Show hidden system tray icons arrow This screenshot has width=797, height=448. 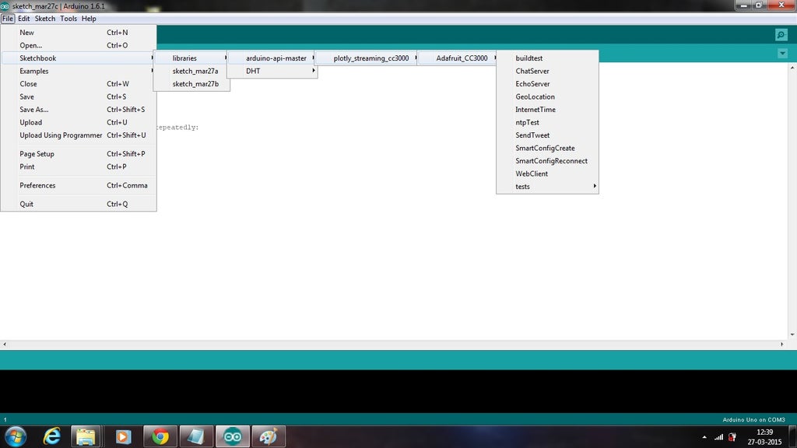(x=704, y=437)
